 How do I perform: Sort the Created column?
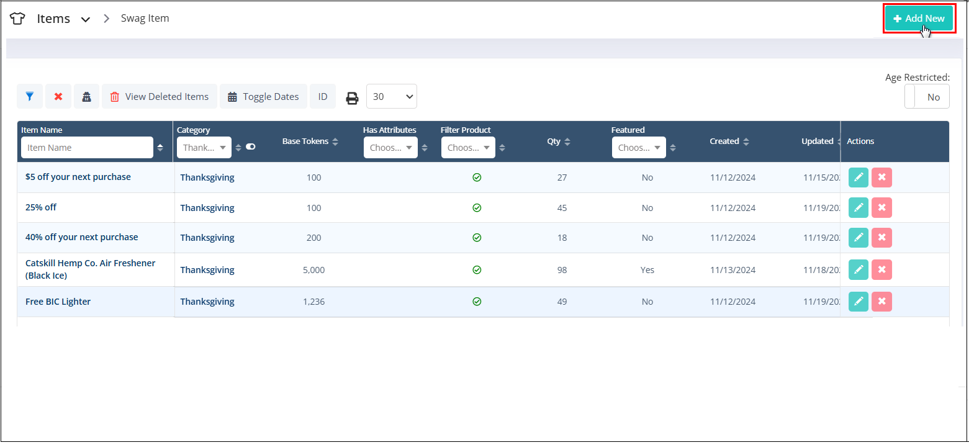[x=746, y=142]
